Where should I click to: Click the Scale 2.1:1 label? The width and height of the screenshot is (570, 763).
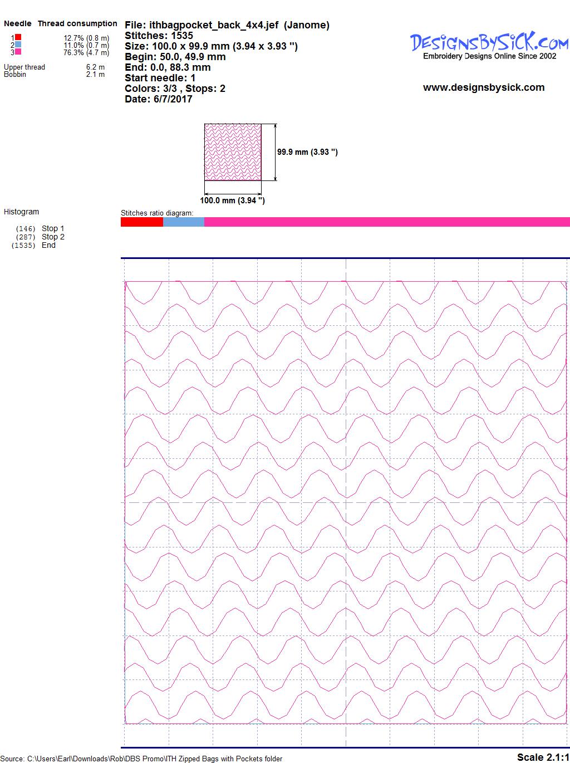point(542,757)
